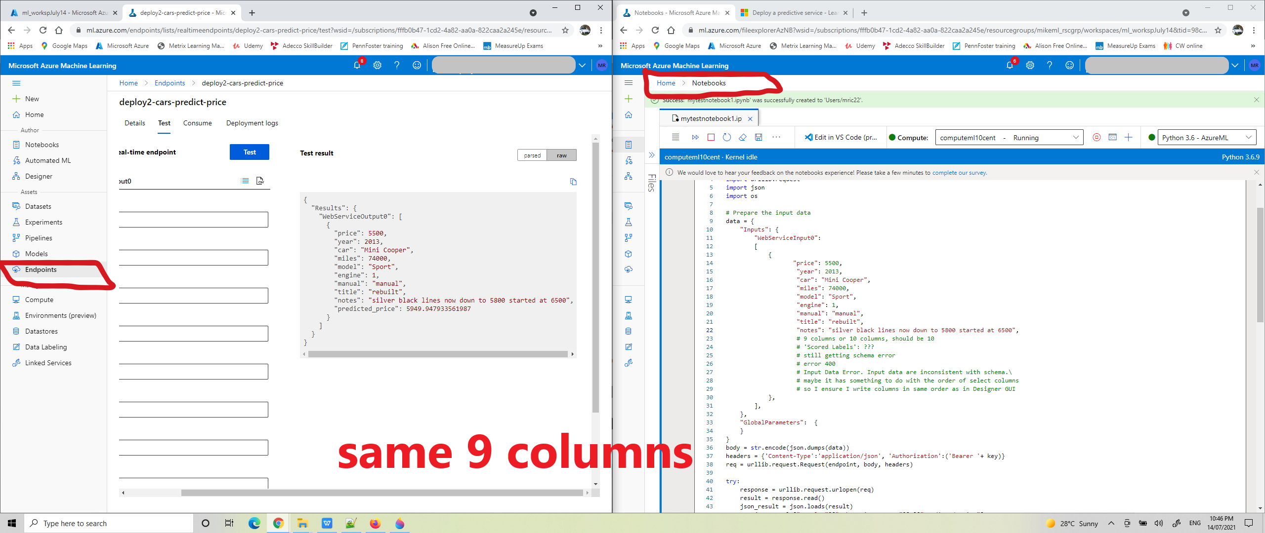
Task: Switch test result view to parsed
Action: click(532, 155)
